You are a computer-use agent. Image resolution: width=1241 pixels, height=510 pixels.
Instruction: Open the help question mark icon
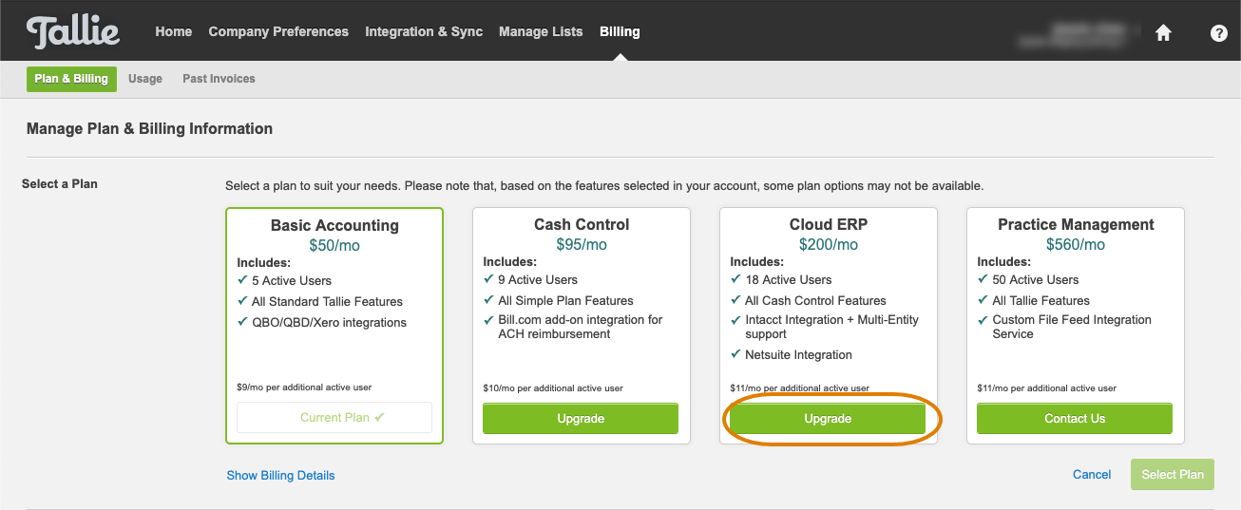pyautogui.click(x=1219, y=32)
